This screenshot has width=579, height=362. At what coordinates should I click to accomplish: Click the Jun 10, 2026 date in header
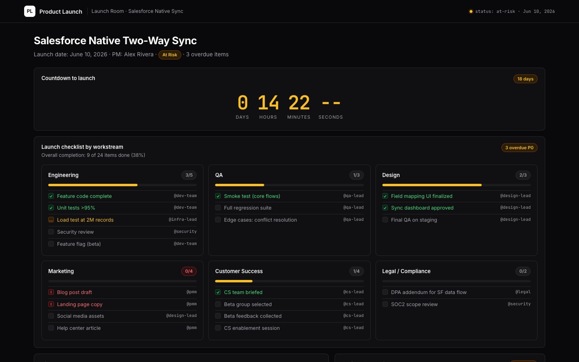539,11
